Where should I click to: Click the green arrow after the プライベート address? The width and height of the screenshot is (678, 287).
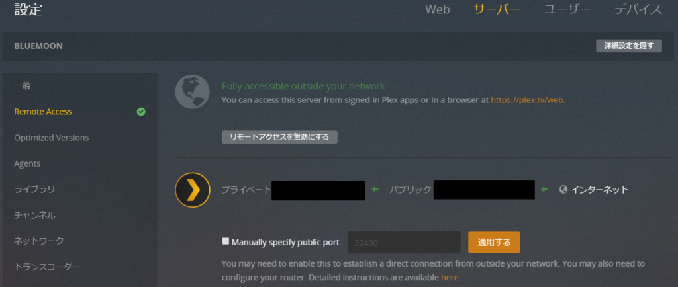pyautogui.click(x=375, y=190)
